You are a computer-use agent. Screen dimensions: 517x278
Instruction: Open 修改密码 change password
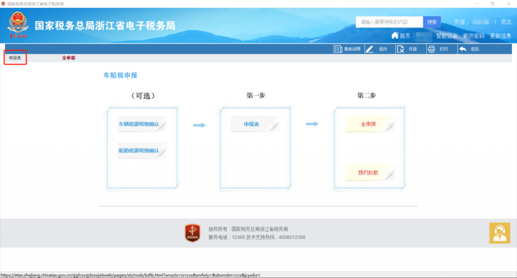[x=474, y=35]
